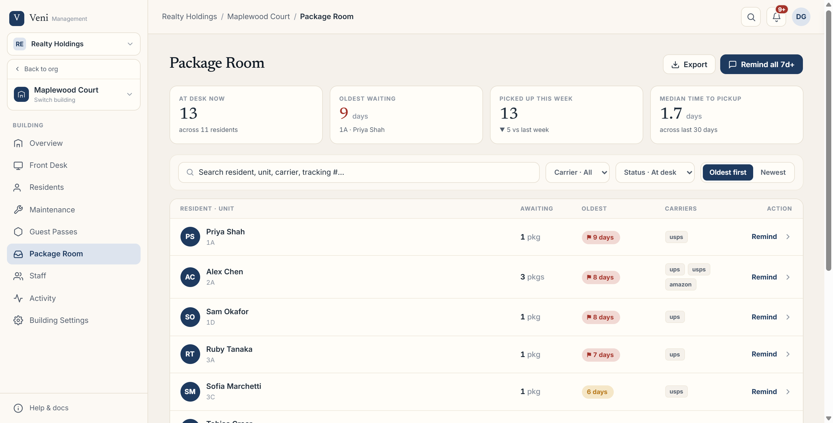Click the back arrow beside Back to org

17,69
